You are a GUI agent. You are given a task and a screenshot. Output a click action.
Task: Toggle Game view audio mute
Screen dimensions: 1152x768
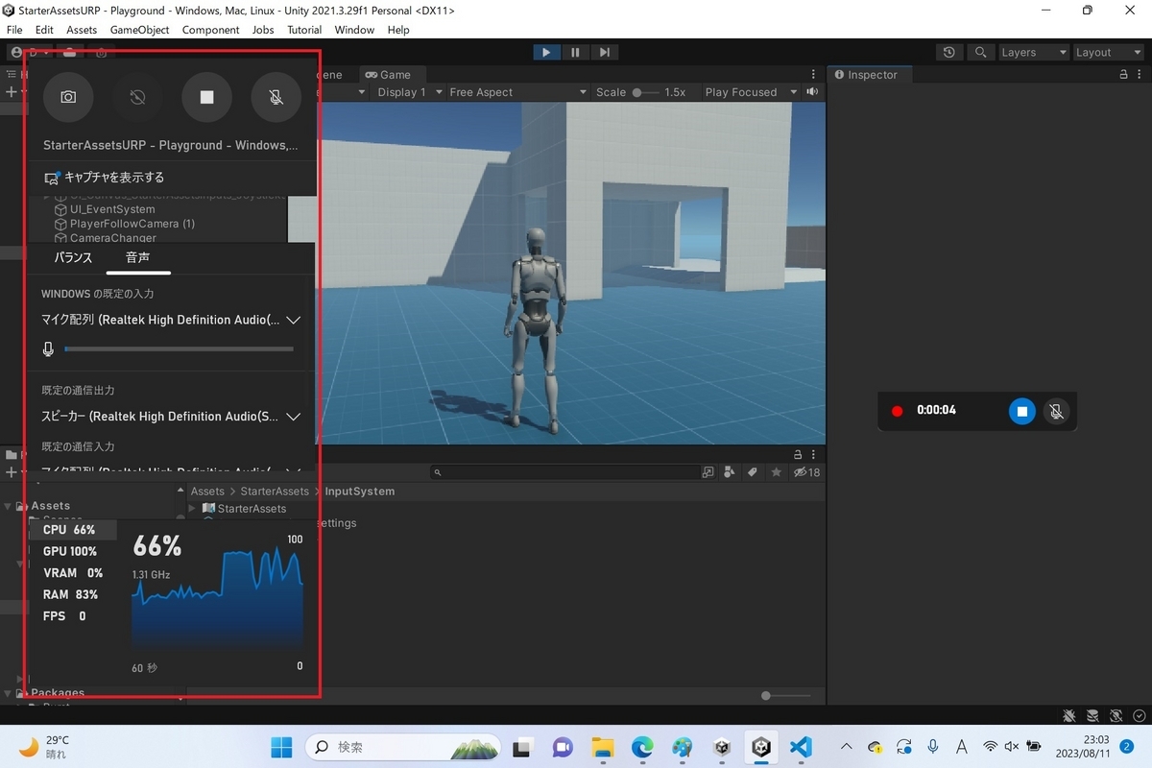coord(813,92)
